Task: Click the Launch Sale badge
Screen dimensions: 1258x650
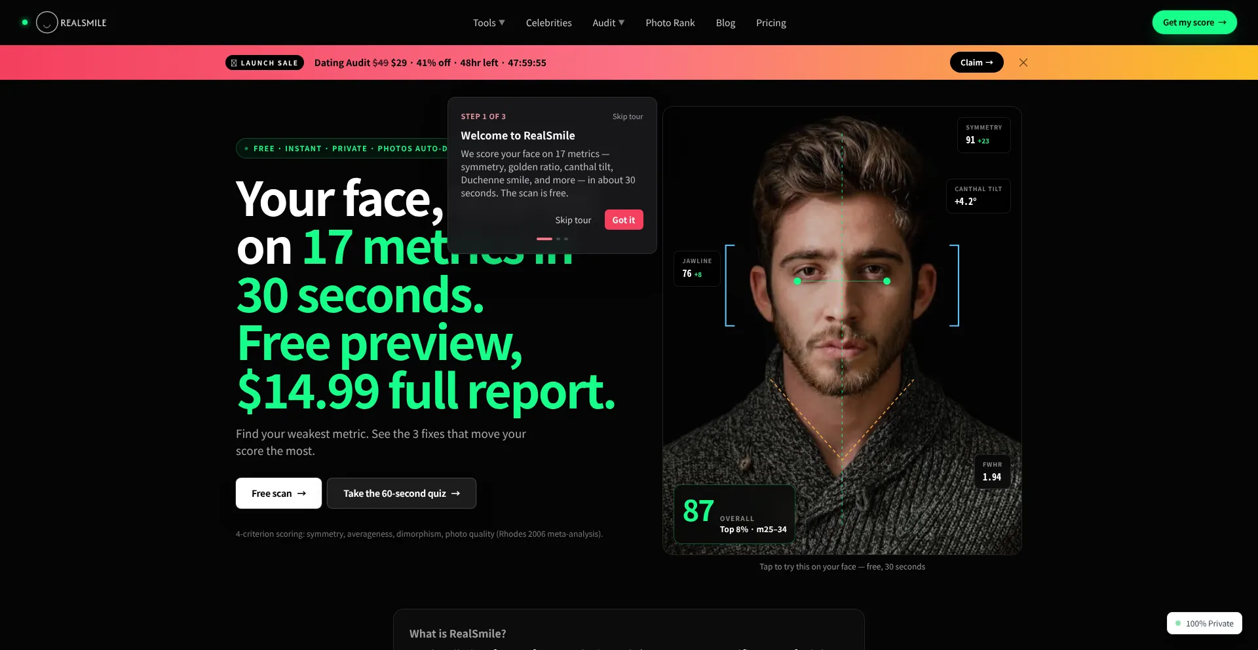Action: [x=265, y=63]
